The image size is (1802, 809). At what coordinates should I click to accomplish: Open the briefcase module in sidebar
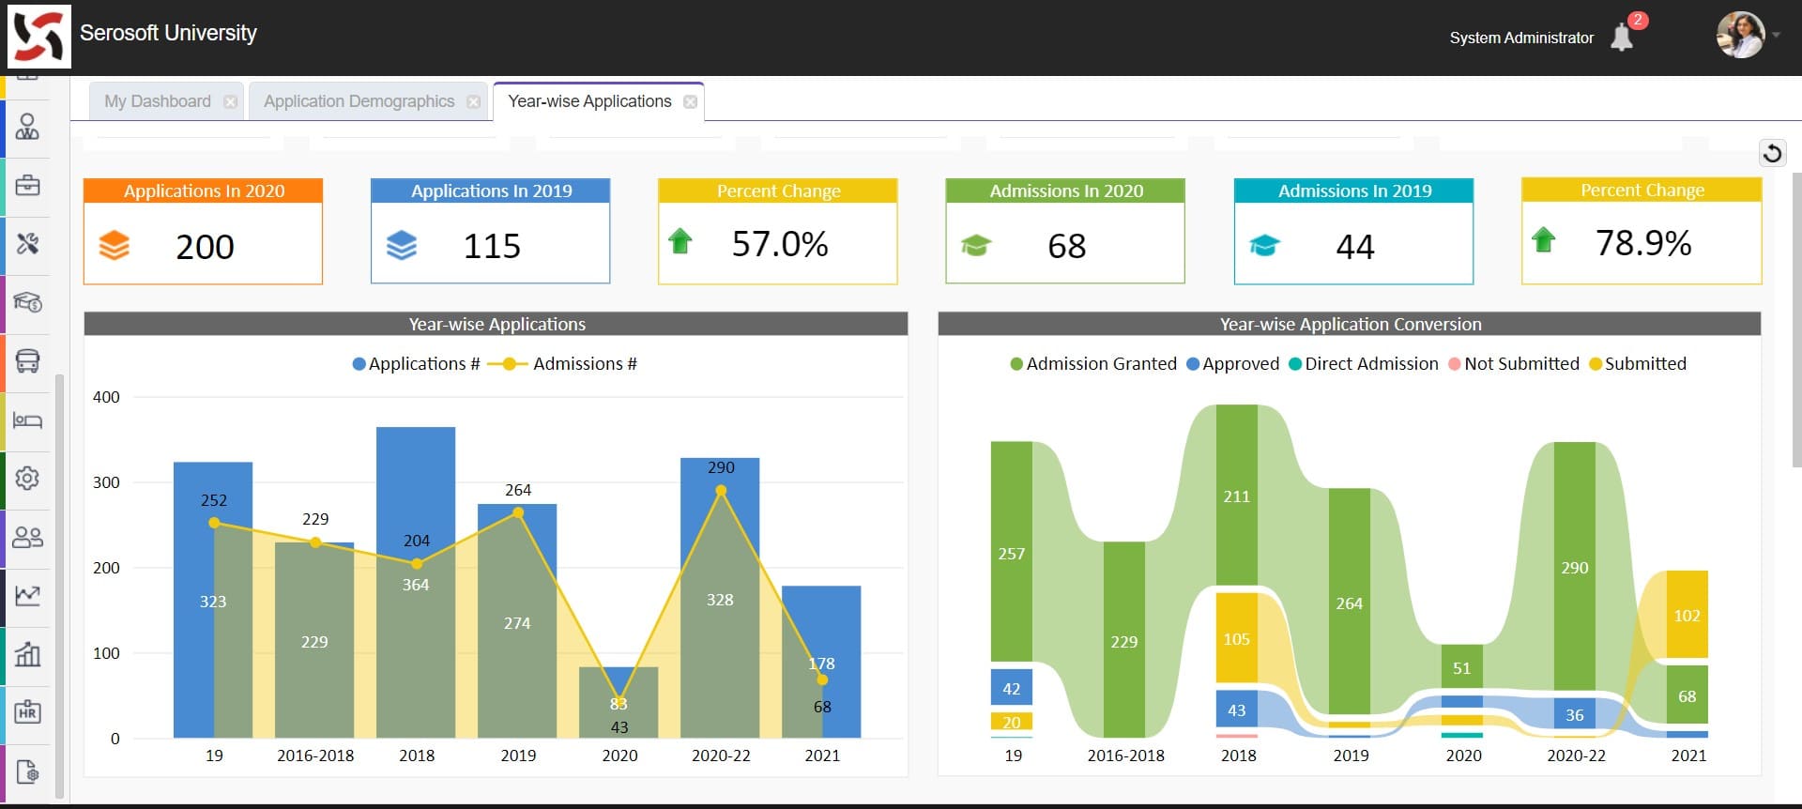[x=27, y=185]
